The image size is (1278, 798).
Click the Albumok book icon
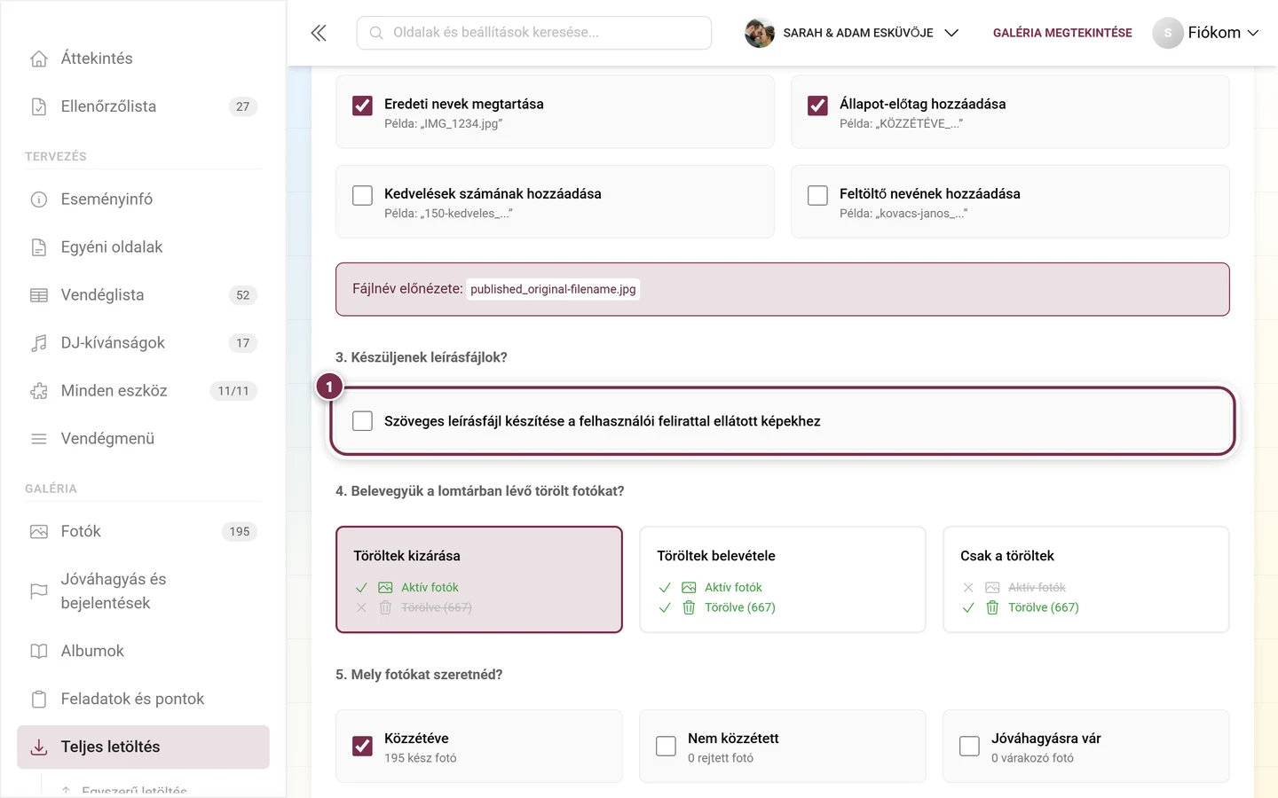(x=39, y=652)
